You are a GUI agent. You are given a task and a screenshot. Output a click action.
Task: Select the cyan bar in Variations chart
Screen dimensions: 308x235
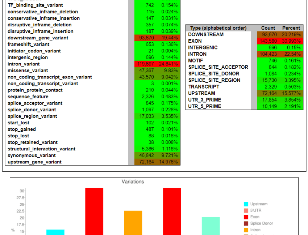click(55, 232)
